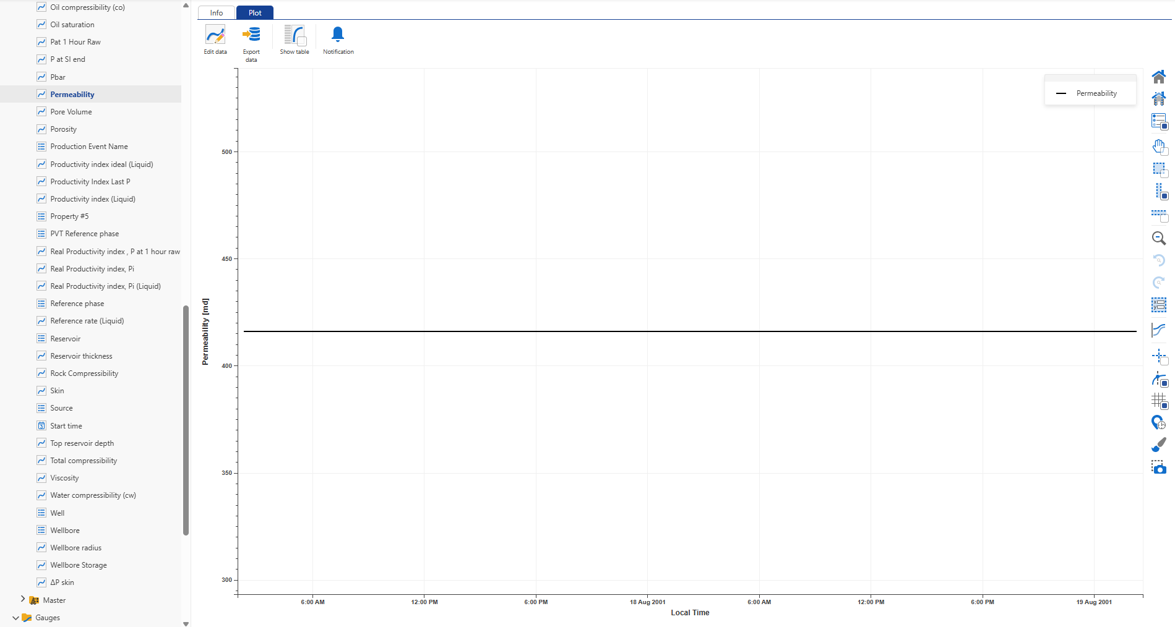Toggle the legend list display icon
Screen dimensions: 1175x627
[x=1158, y=121]
